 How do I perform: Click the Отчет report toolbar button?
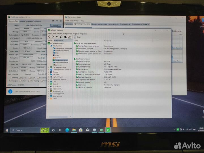[78, 37]
